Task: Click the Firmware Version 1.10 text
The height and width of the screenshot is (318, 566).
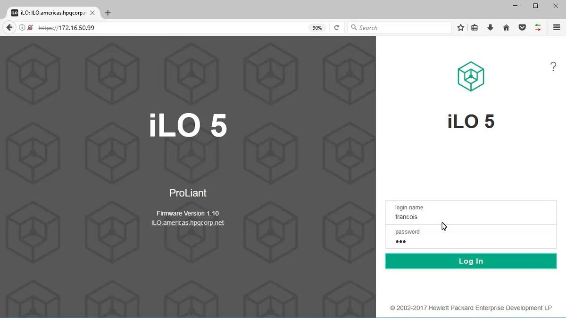Action: [x=188, y=213]
